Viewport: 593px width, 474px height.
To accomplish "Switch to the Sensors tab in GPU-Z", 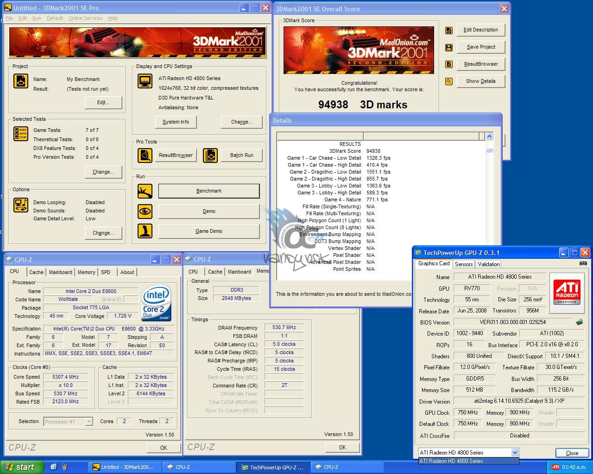I will point(464,264).
